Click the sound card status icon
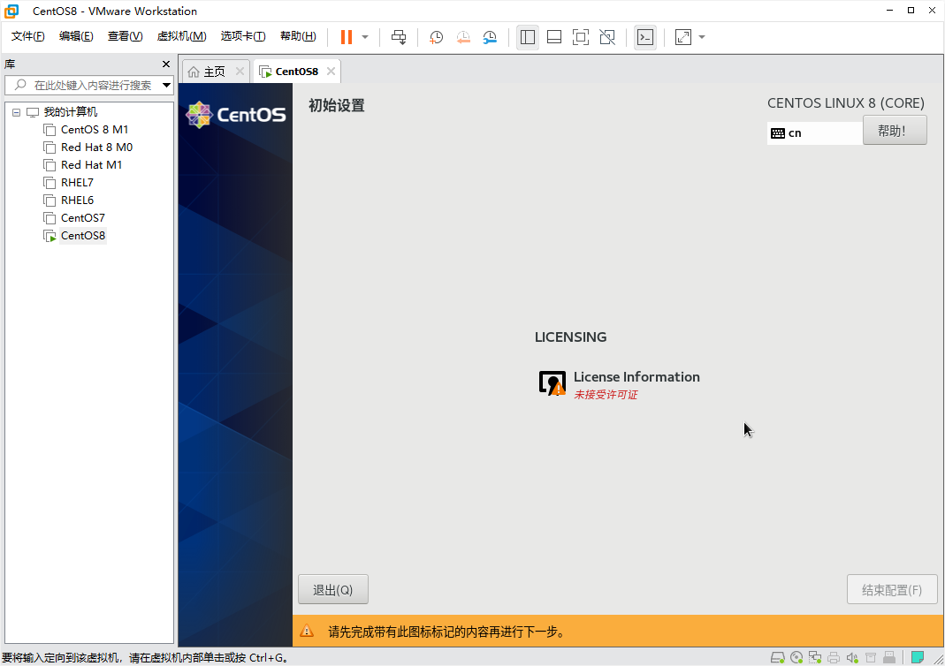945x666 pixels. click(852, 657)
